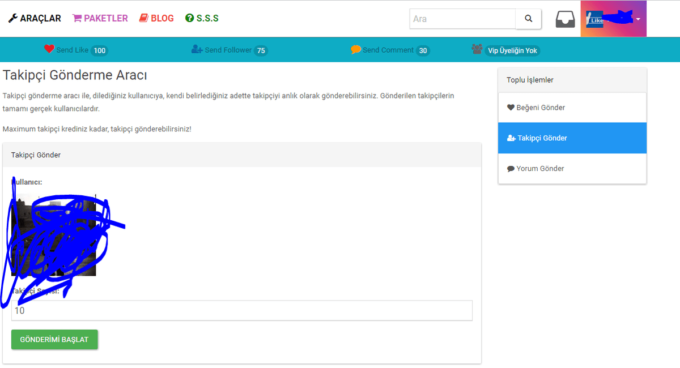Click the question mark icon beside S.S.S
This screenshot has height=368, width=680.
(189, 18)
